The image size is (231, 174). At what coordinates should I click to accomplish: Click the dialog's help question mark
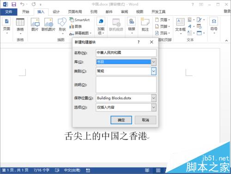coord(139,42)
